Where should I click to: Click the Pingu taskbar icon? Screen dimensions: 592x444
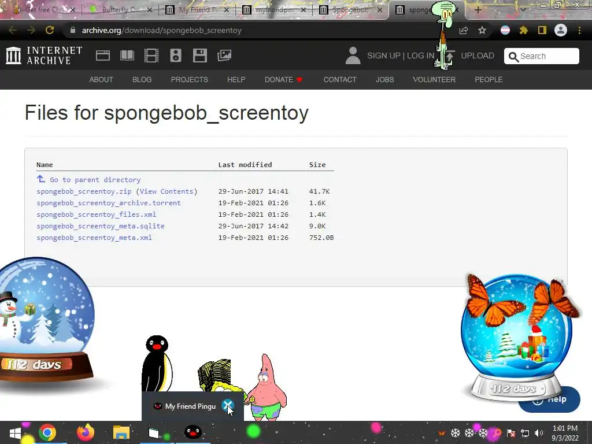[193, 432]
